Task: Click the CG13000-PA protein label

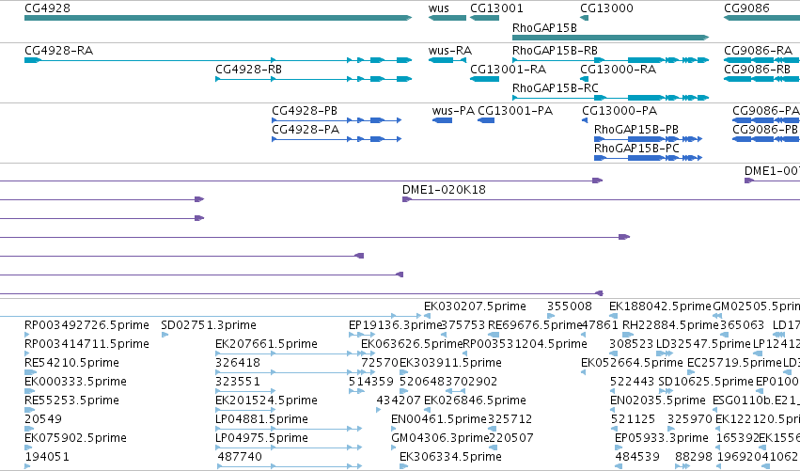Action: coord(620,111)
